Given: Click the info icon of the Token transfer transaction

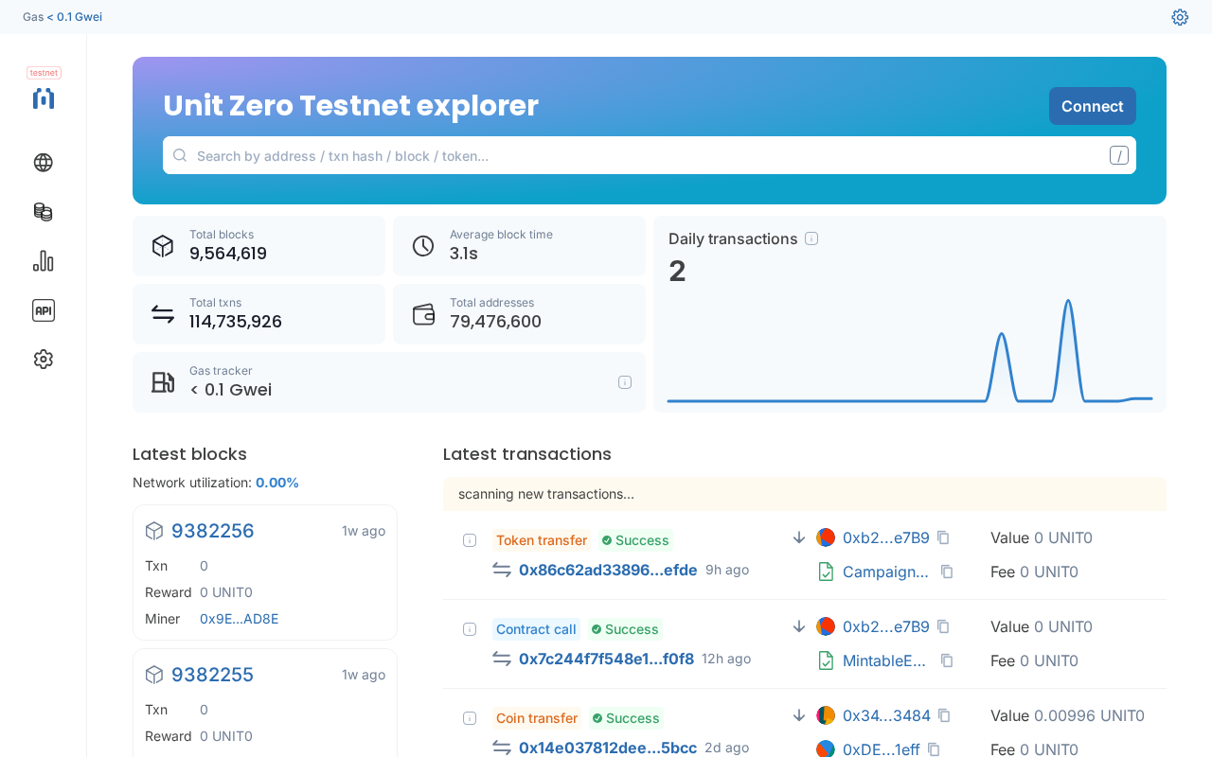Looking at the screenshot, I should [x=470, y=540].
